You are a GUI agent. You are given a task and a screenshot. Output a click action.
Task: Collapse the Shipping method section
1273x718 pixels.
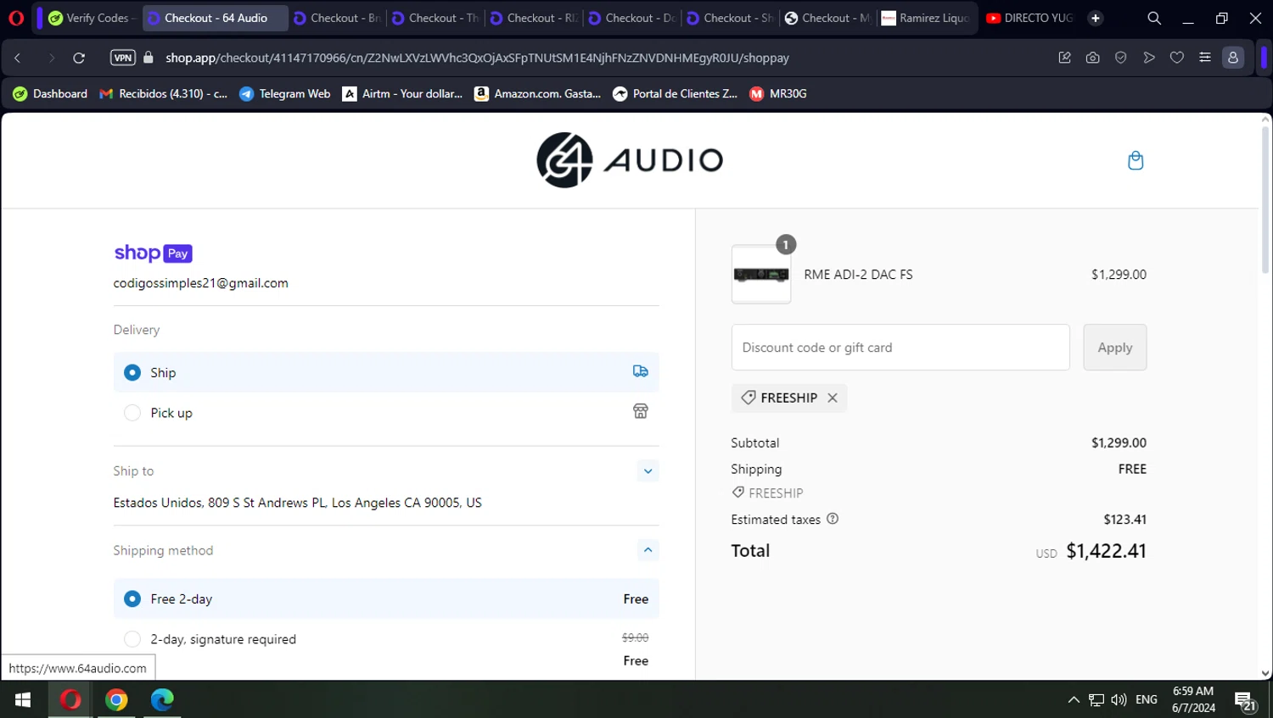[x=648, y=550]
